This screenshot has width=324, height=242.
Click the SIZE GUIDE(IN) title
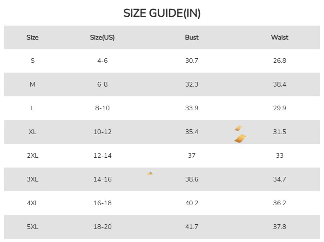click(x=162, y=13)
